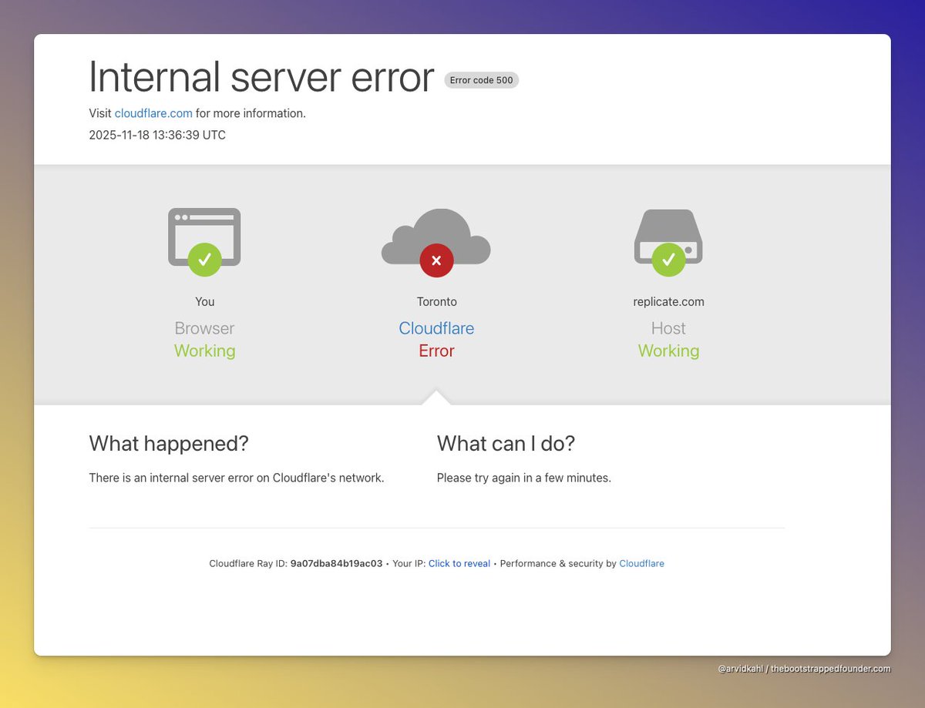The height and width of the screenshot is (708, 925).
Task: Click the cloud icon with red X
Action: click(436, 242)
